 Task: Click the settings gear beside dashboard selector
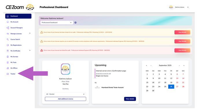[75, 23]
